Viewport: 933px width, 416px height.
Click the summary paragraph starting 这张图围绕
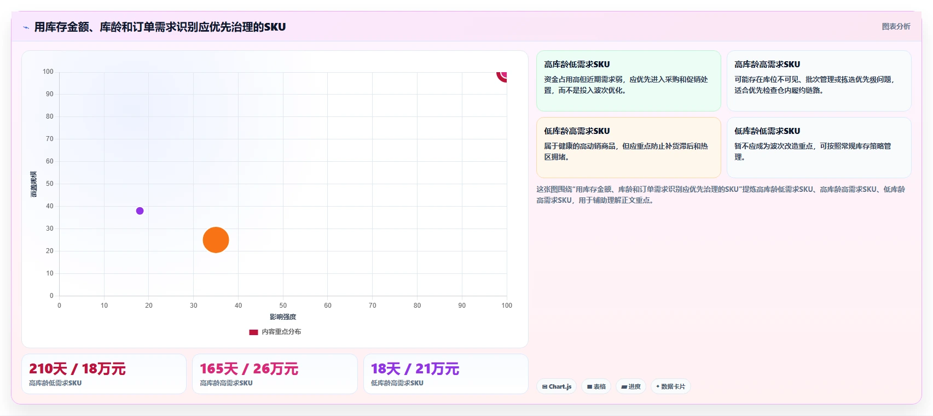(721, 195)
